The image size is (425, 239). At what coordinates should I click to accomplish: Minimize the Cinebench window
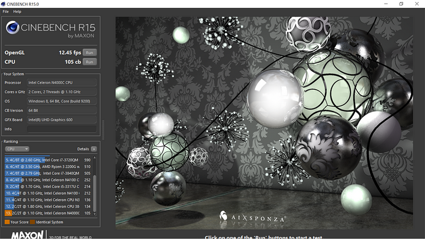386,4
